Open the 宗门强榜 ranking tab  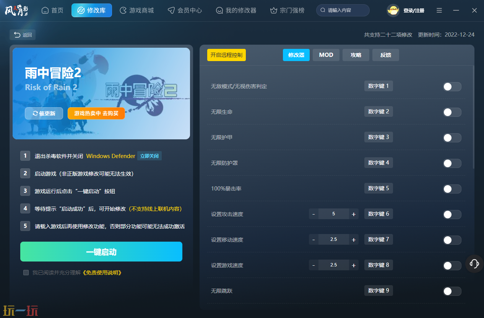287,10
